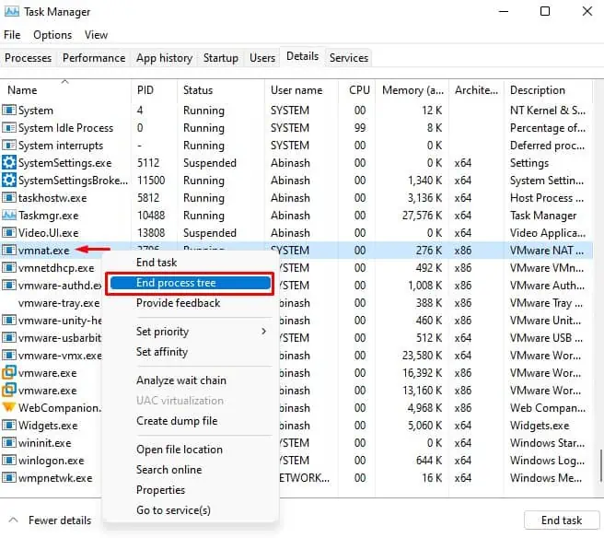Switch to the Performance tab
Viewport: 604px width, 538px height.
pos(94,58)
